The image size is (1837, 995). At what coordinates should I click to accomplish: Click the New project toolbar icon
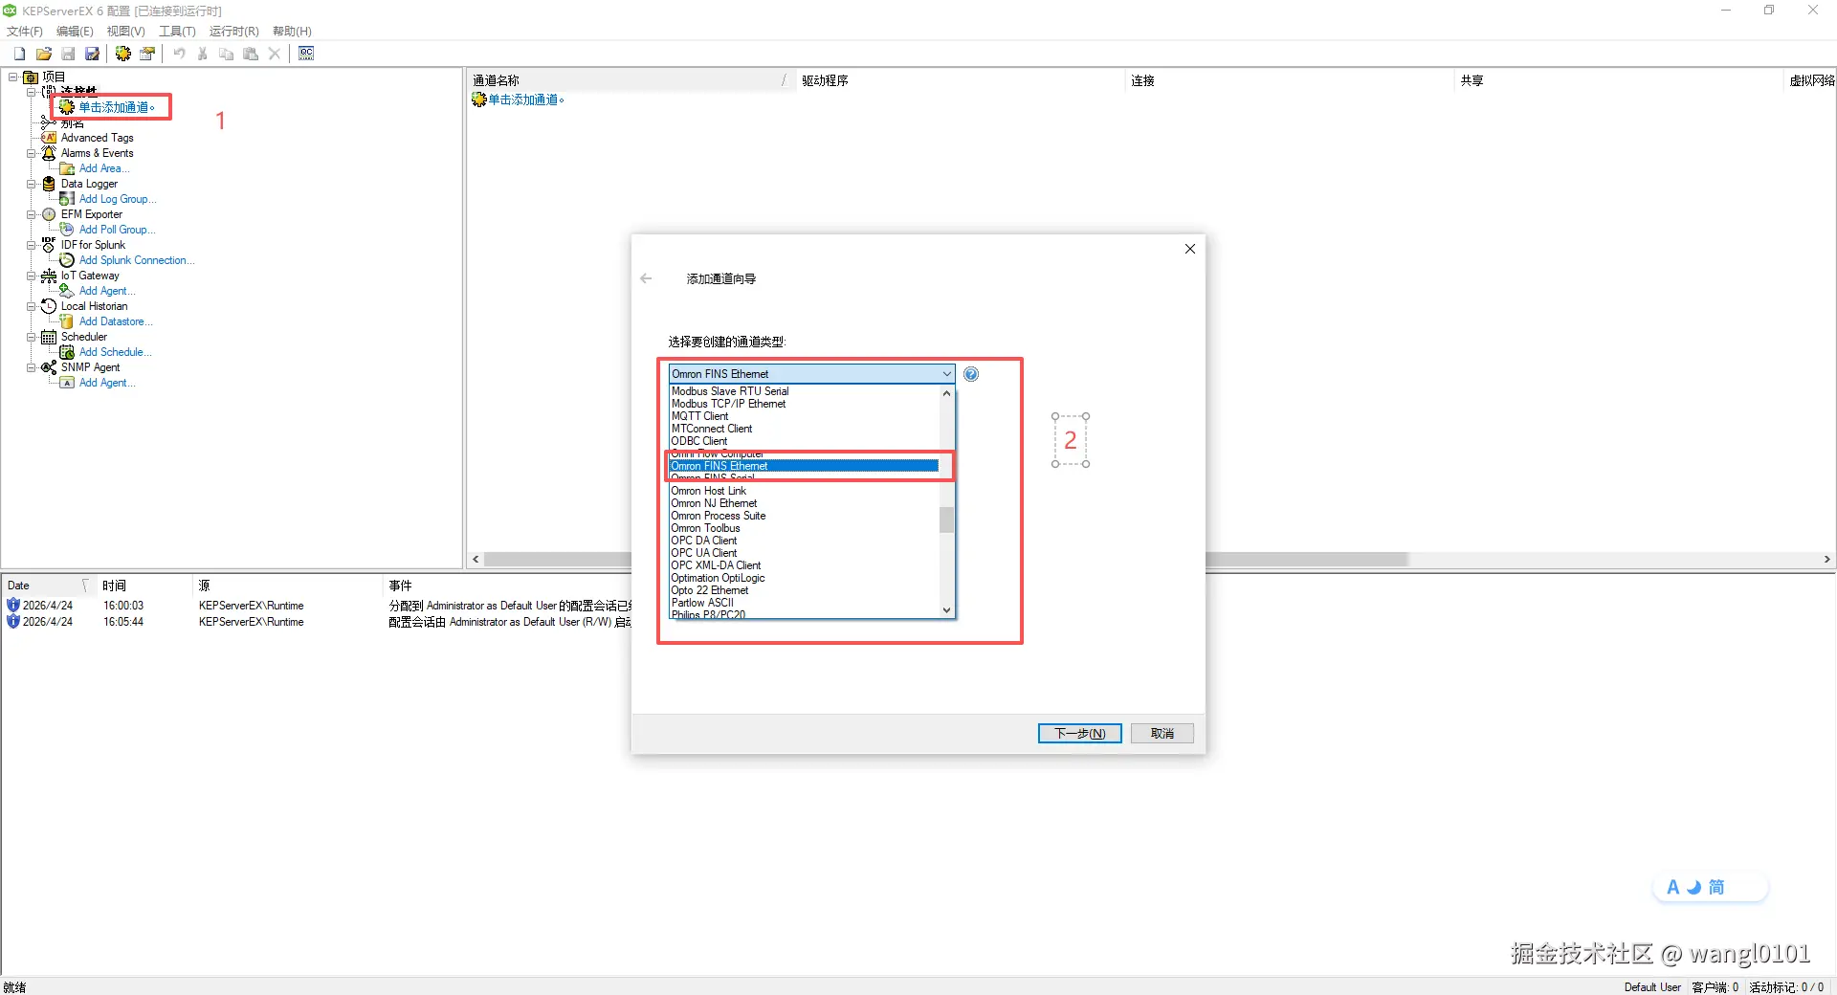(x=19, y=54)
